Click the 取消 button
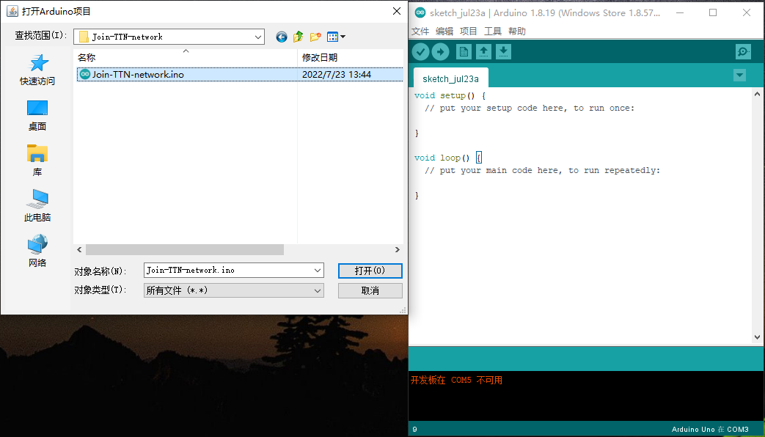The width and height of the screenshot is (765, 437). [x=370, y=290]
